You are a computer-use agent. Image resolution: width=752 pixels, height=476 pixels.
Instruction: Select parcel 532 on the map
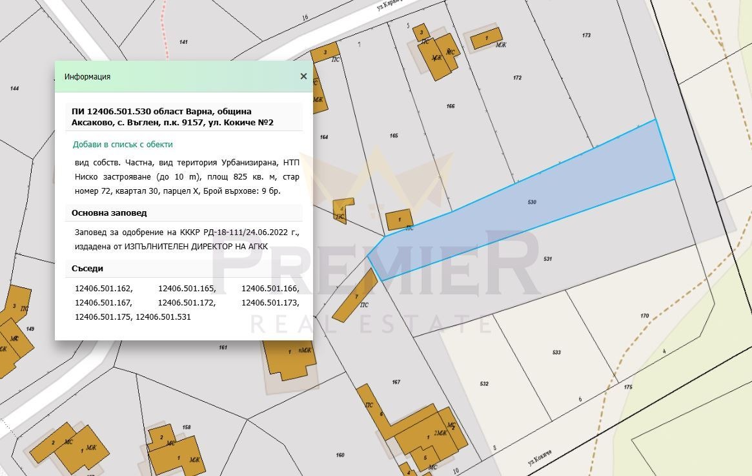(x=484, y=384)
